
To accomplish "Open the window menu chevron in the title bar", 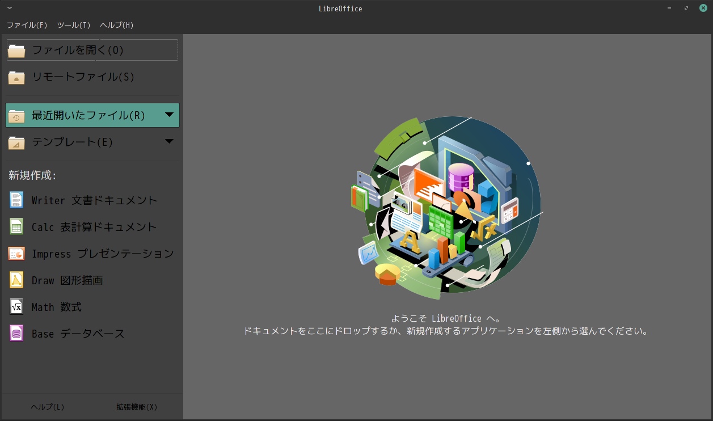I will point(10,8).
